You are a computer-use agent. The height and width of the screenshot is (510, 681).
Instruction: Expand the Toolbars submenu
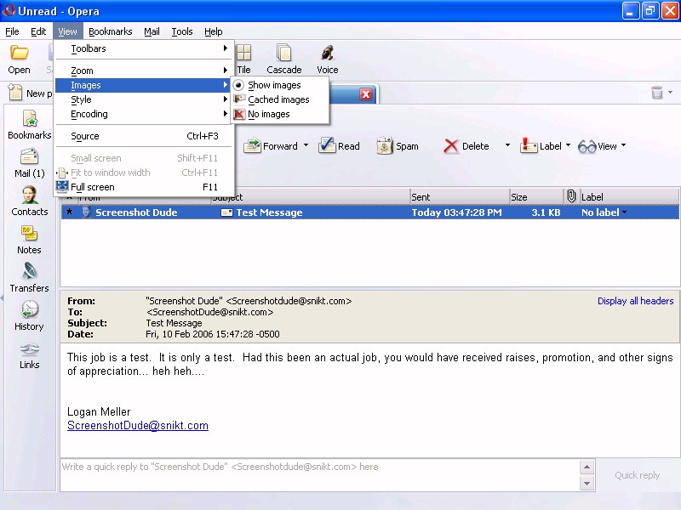click(x=144, y=48)
